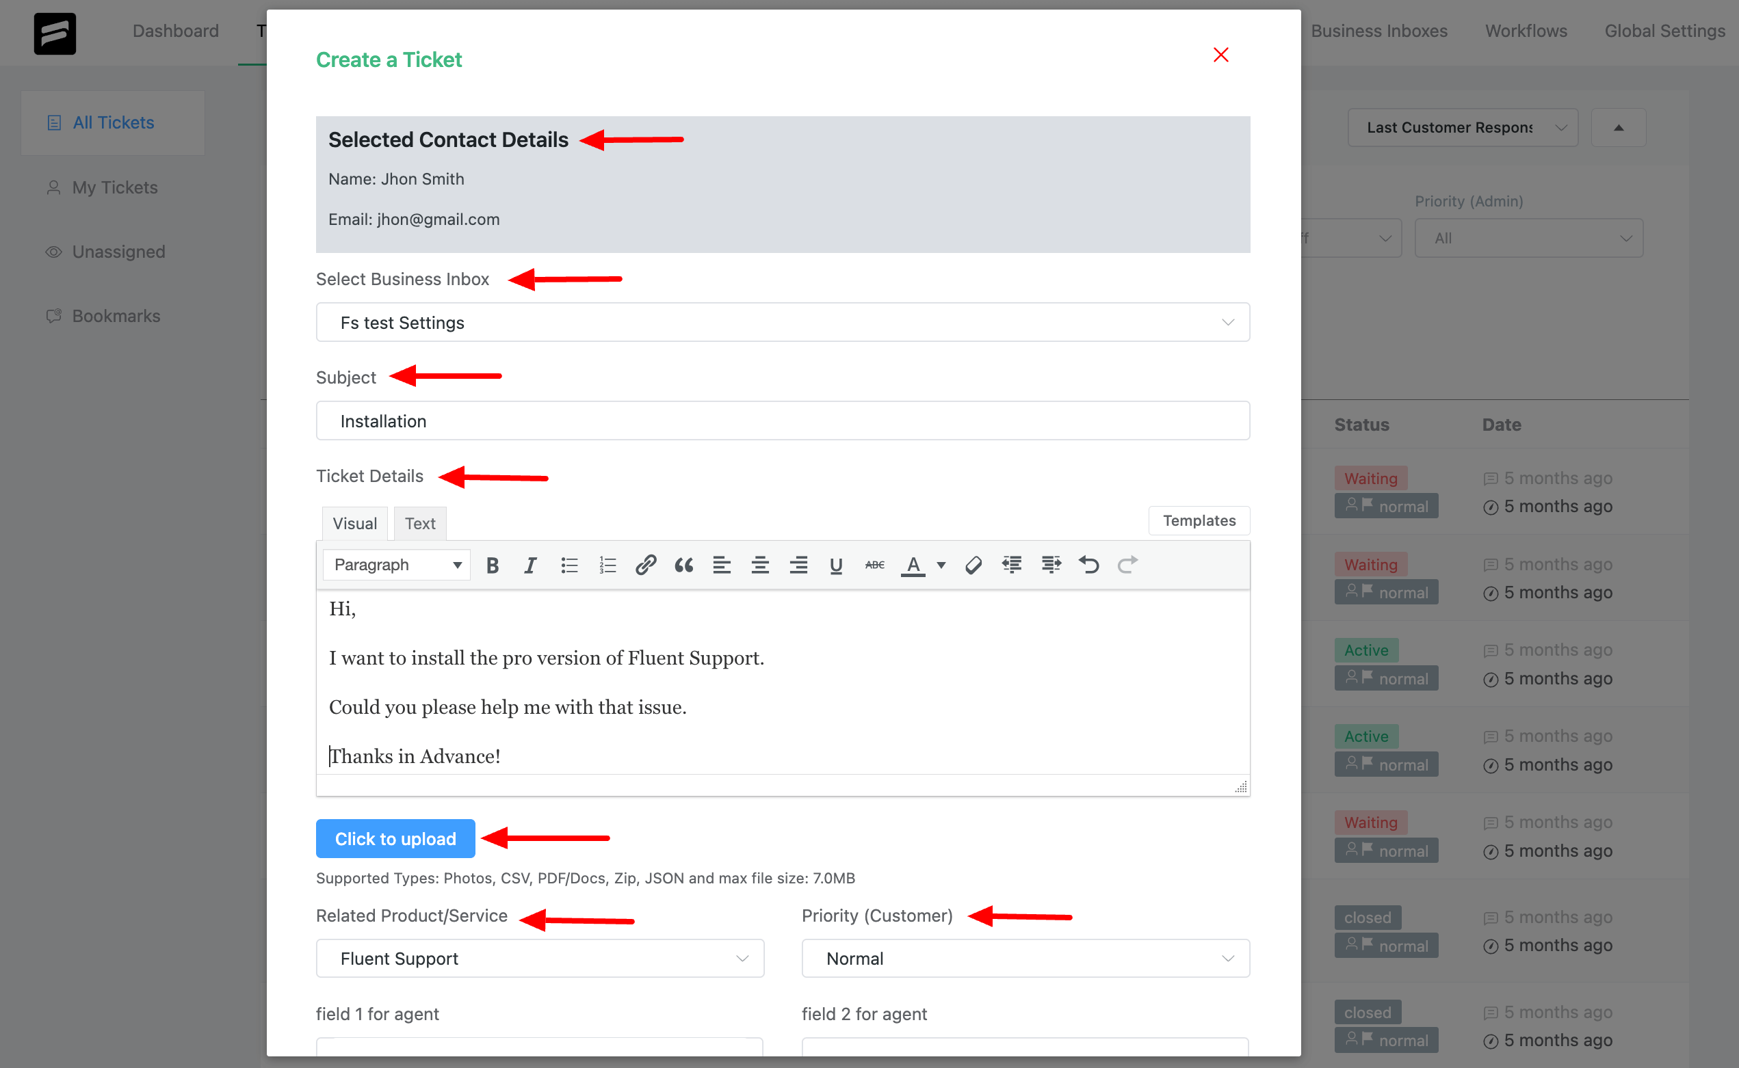The width and height of the screenshot is (1739, 1068).
Task: Click the Subject input field
Action: pyautogui.click(x=781, y=420)
